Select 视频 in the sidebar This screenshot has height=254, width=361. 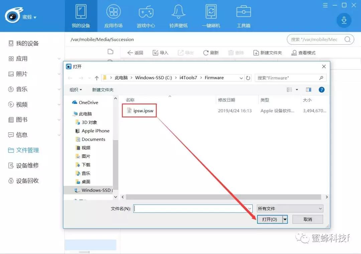click(x=18, y=104)
